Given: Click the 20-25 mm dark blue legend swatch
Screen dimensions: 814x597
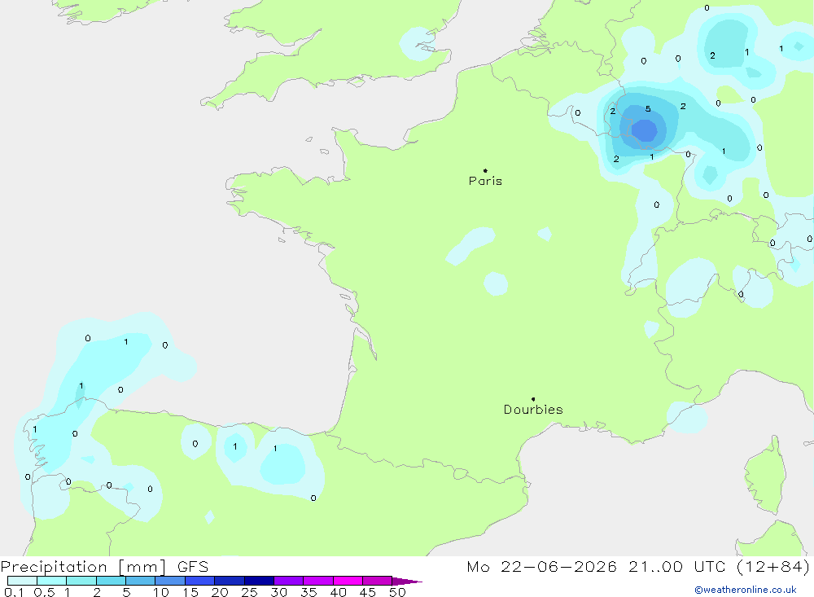Looking at the screenshot, I should click(x=230, y=581).
